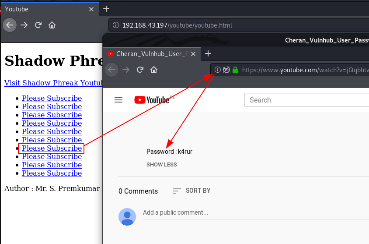Show site info icon for 192.168.43.197 address
This screenshot has width=369, height=244.
(116, 25)
